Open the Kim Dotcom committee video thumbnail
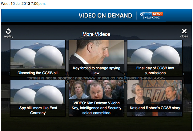 [x=96, y=90]
